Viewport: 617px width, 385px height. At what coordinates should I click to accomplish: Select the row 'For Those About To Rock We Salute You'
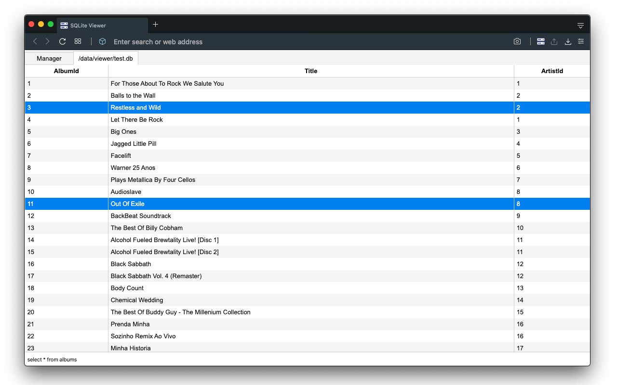click(x=308, y=83)
